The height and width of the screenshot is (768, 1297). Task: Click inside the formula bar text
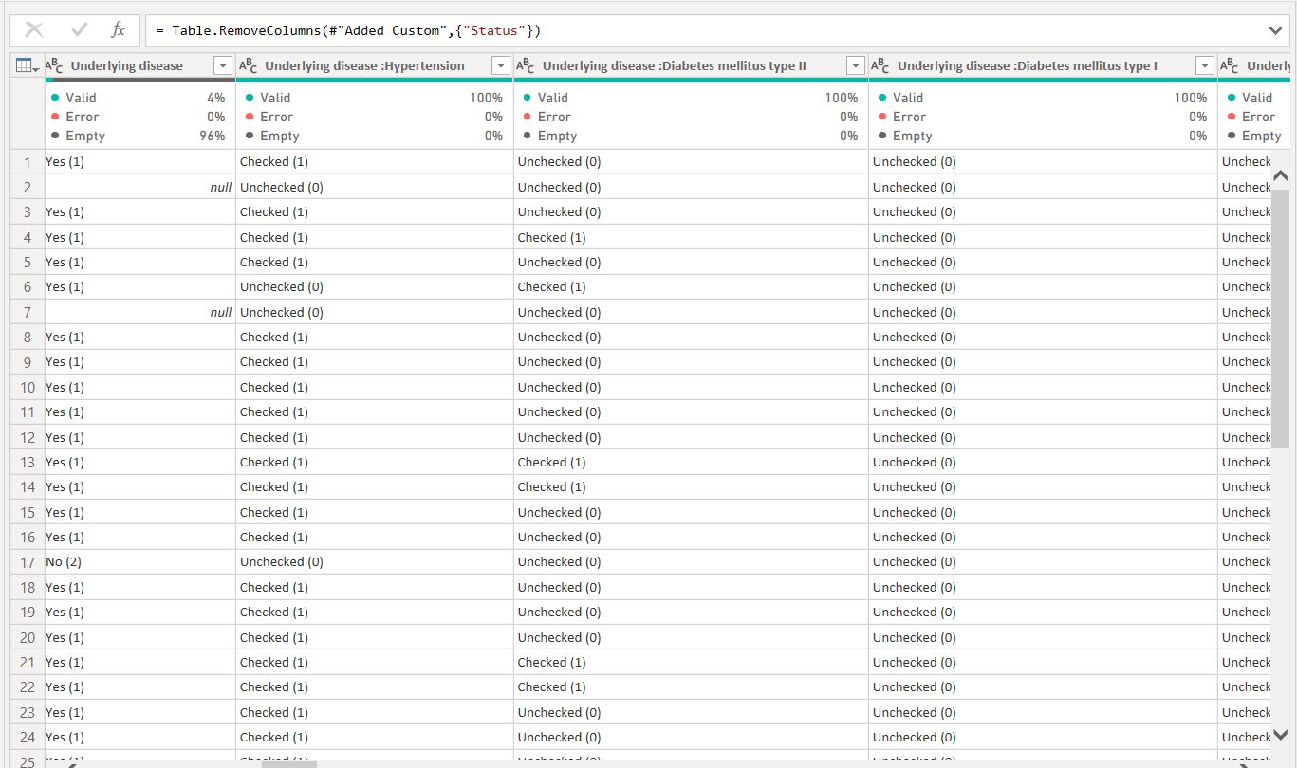point(349,30)
